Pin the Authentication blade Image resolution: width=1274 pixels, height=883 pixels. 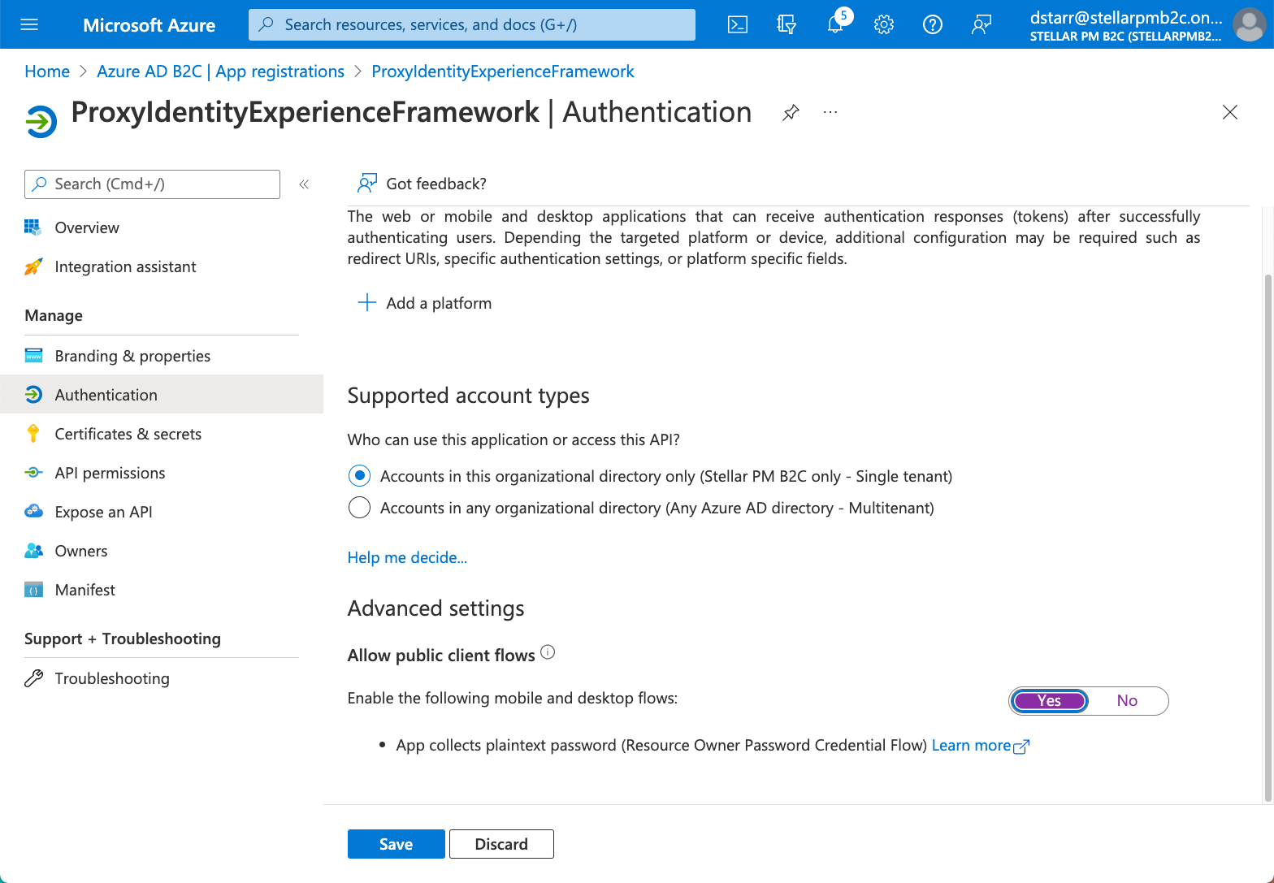pyautogui.click(x=791, y=112)
